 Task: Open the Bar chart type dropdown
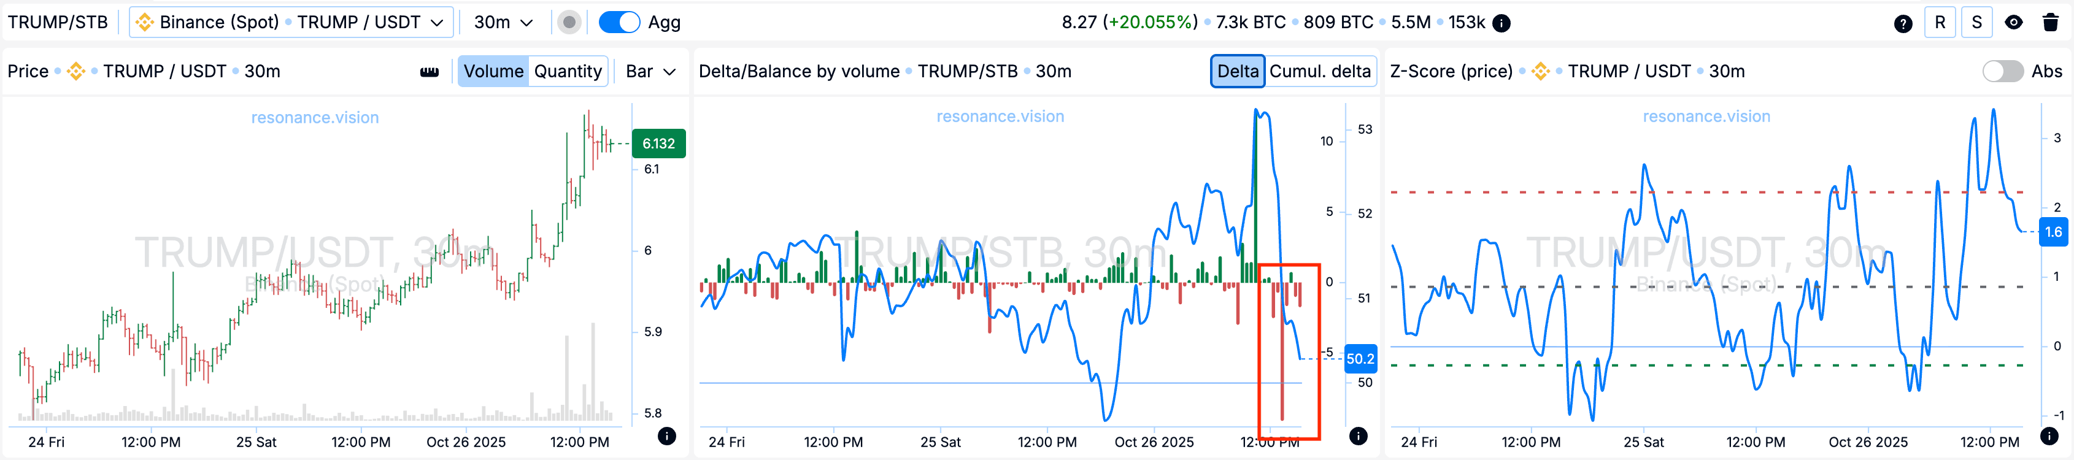tap(650, 72)
